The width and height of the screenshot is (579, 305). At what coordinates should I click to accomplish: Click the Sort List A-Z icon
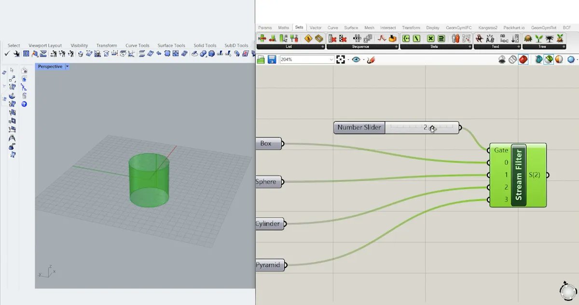click(x=283, y=38)
